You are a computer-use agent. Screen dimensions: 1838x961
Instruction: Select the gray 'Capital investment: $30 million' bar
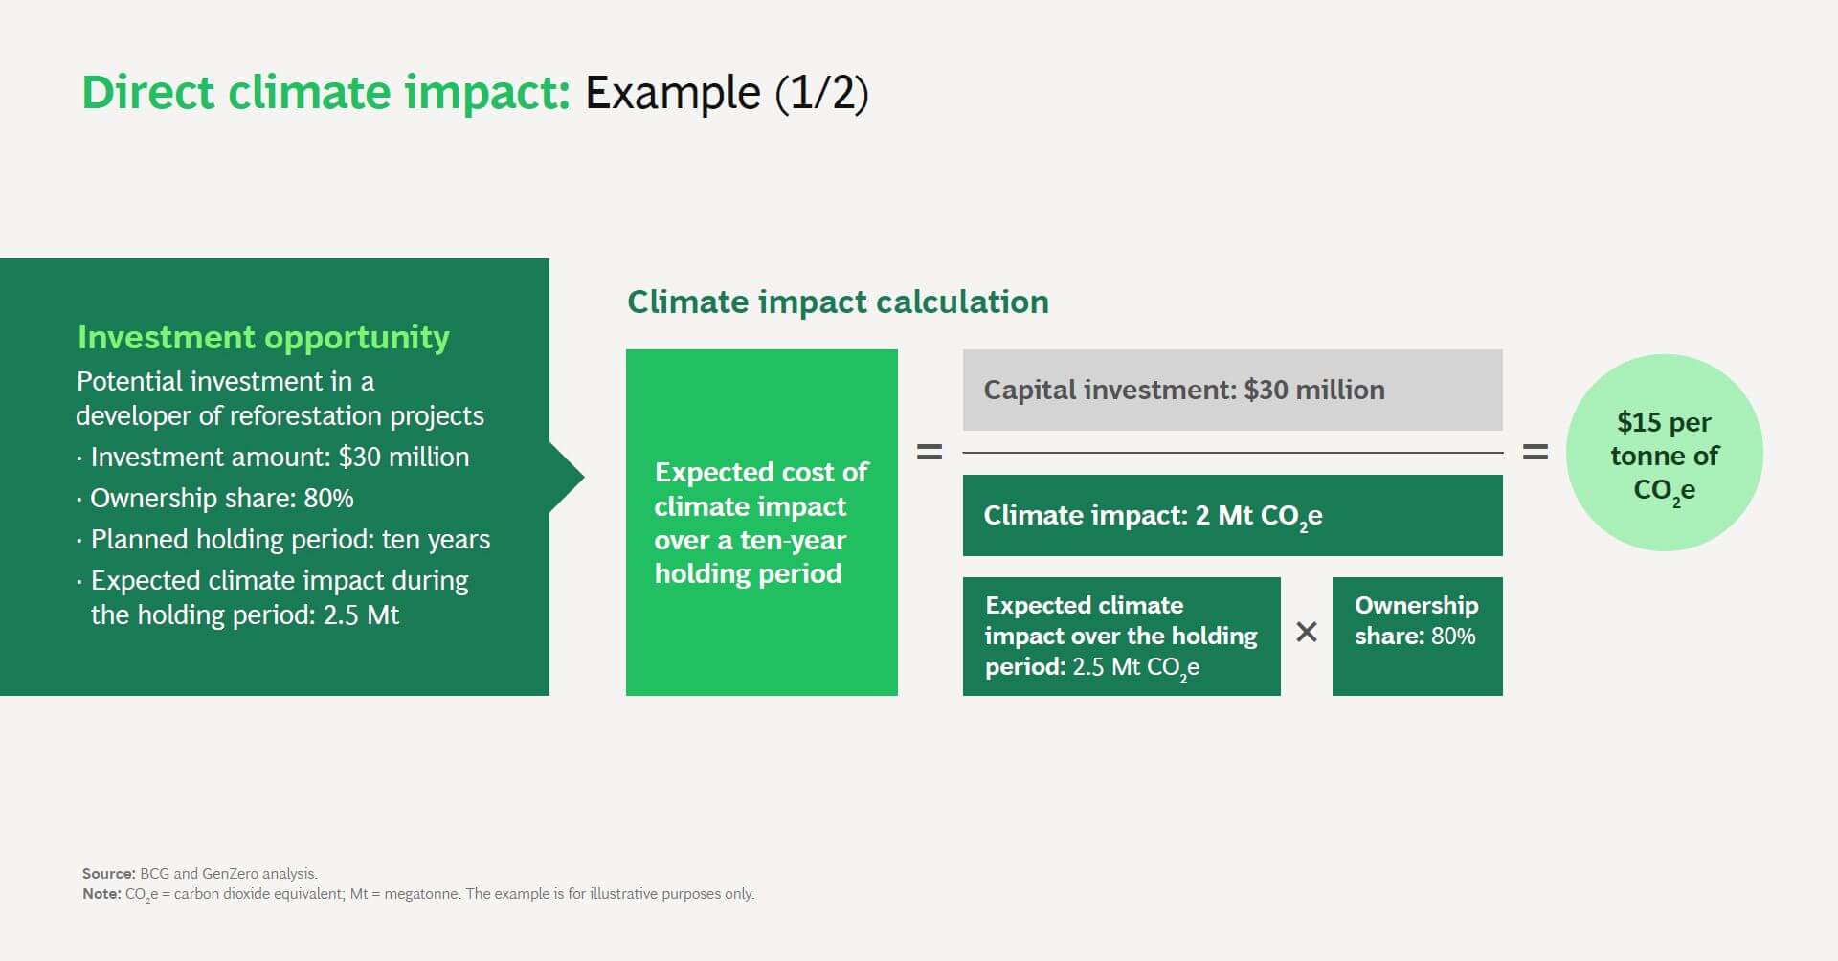(x=1233, y=390)
